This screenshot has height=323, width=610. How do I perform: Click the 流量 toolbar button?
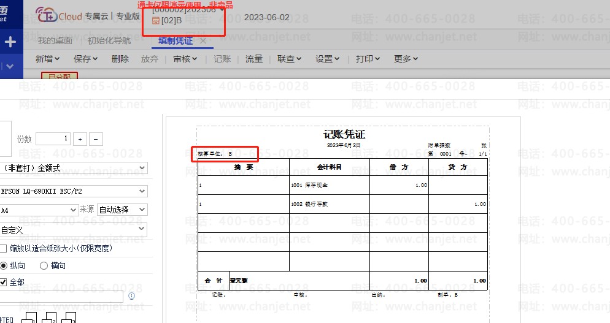pos(253,59)
